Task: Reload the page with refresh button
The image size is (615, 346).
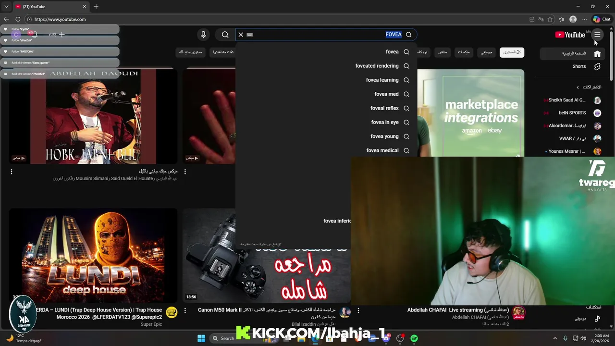Action: point(18,19)
